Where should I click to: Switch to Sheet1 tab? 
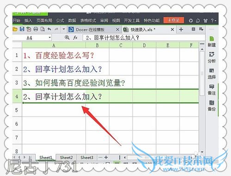[46, 157]
